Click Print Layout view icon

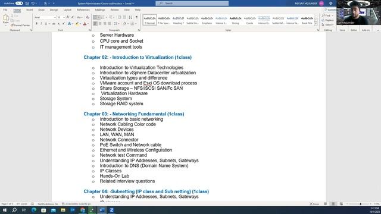tap(333, 204)
